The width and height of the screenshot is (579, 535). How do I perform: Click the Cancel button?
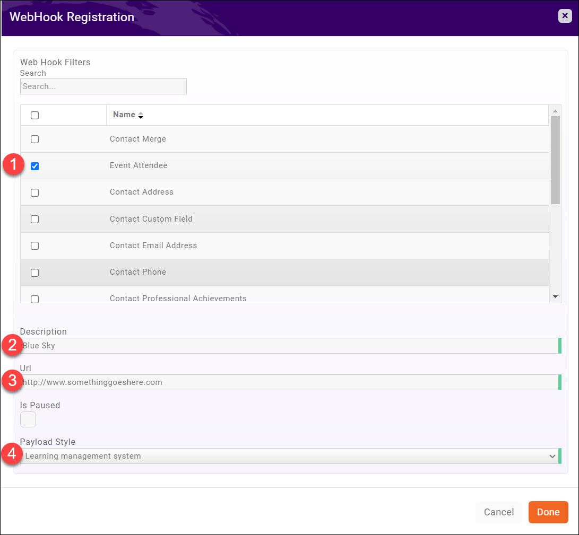[x=498, y=512]
